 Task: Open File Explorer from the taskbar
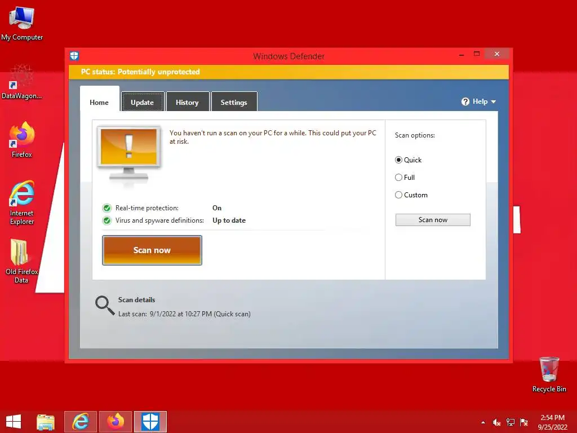click(x=46, y=422)
